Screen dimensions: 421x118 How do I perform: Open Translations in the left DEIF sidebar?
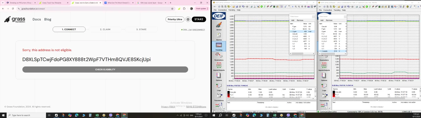(x=219, y=97)
